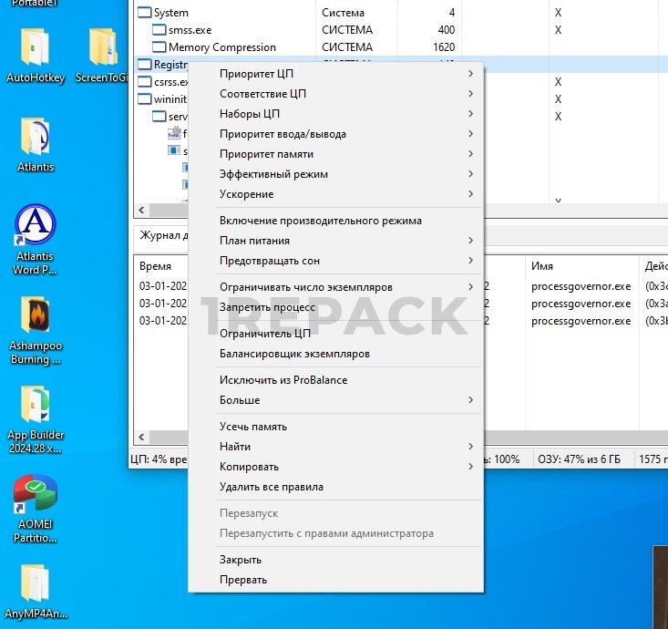Click the Имя column header in log
The height and width of the screenshot is (629, 668).
point(542,266)
